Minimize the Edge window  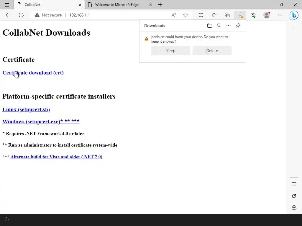[x=268, y=5]
